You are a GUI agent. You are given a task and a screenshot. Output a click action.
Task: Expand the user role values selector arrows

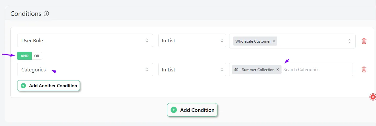(x=349, y=41)
